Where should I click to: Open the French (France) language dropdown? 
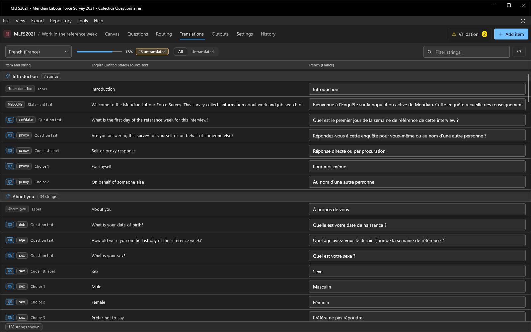pos(38,52)
